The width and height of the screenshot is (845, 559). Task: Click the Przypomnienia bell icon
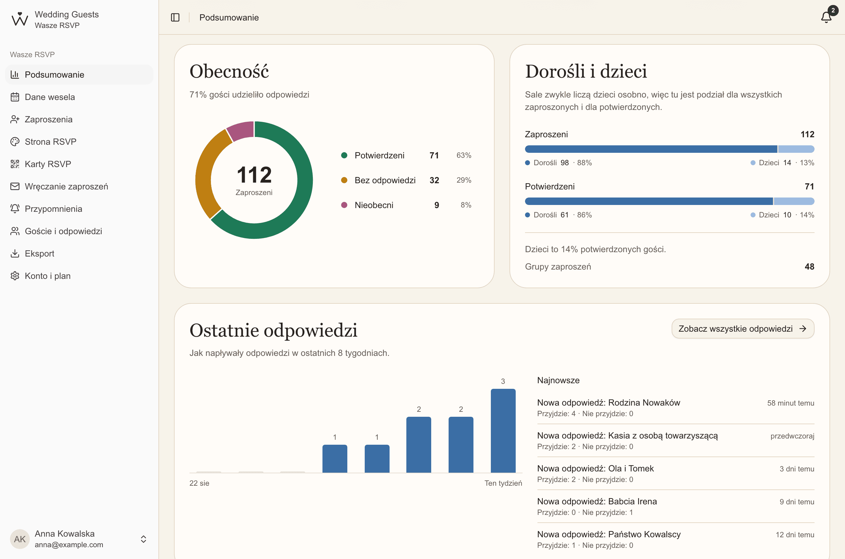pyautogui.click(x=15, y=209)
